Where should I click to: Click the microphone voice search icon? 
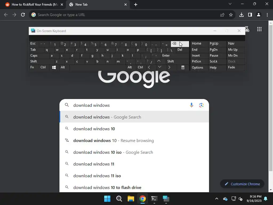191,105
